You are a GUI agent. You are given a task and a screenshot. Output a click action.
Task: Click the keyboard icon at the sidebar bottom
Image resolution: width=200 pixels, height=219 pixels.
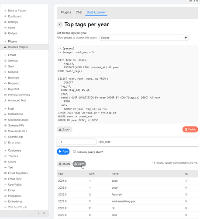coord(44,213)
